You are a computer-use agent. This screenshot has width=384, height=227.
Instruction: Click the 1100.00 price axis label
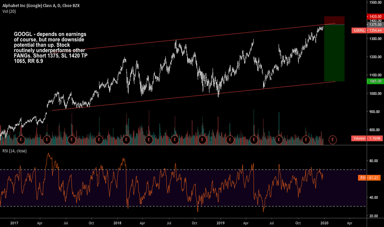point(375,75)
